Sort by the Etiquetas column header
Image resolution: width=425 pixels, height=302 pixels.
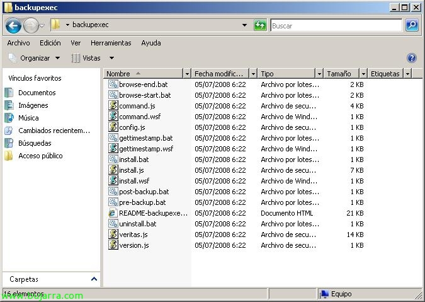(x=385, y=74)
